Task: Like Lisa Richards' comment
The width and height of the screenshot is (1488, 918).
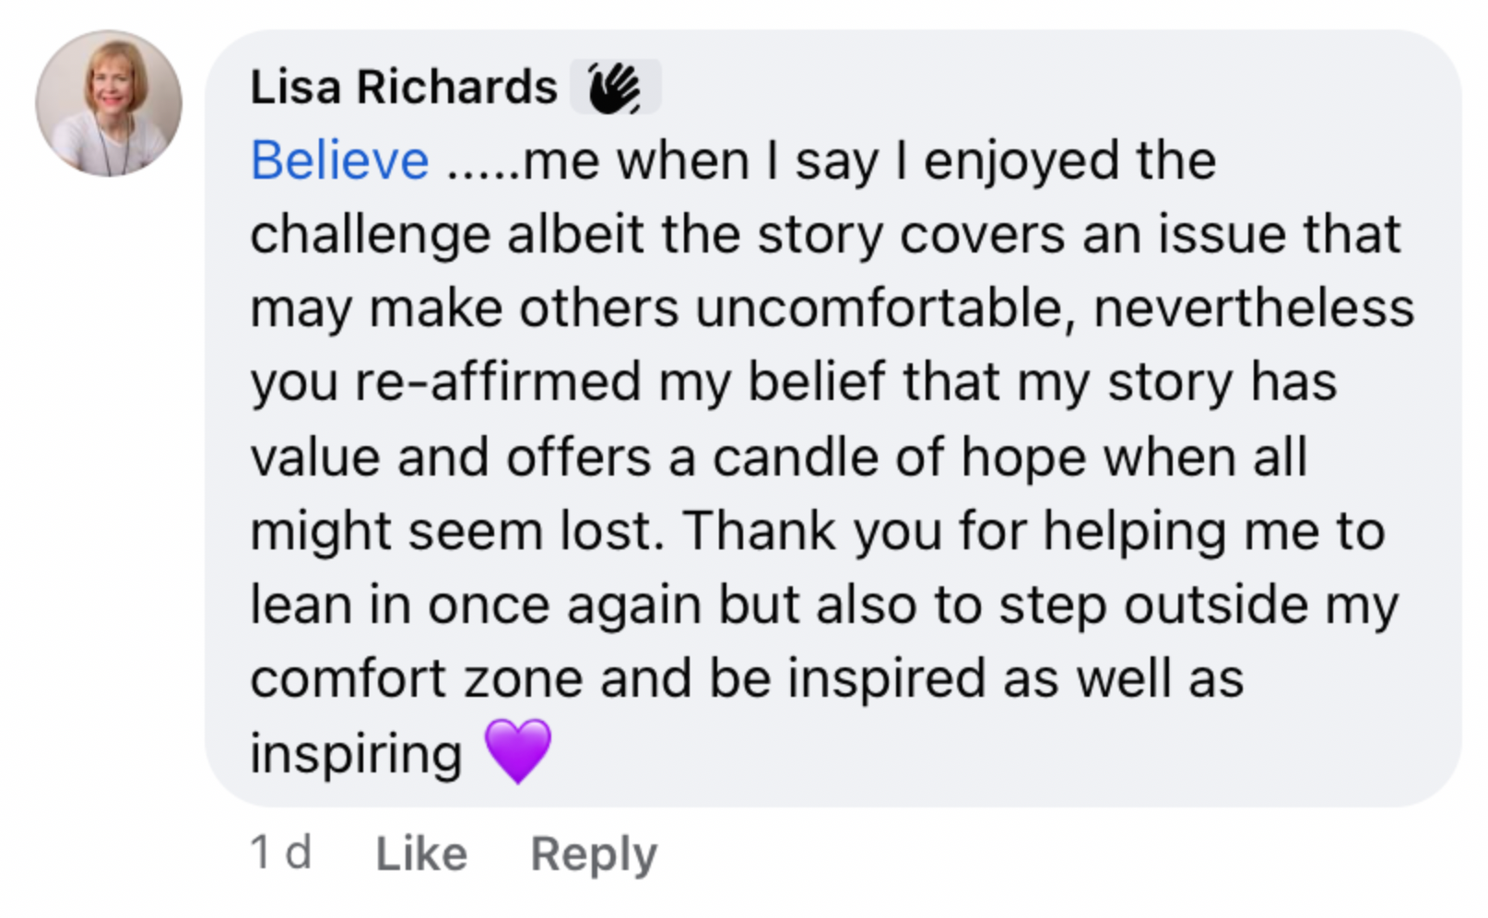Action: [421, 853]
